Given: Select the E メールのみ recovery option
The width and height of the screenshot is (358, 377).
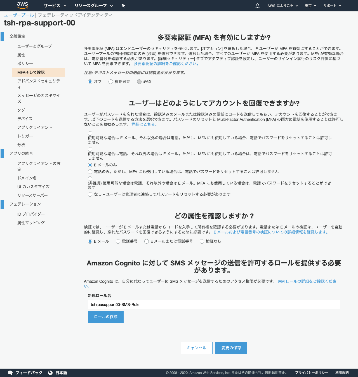Looking at the screenshot, I should 90,165.
